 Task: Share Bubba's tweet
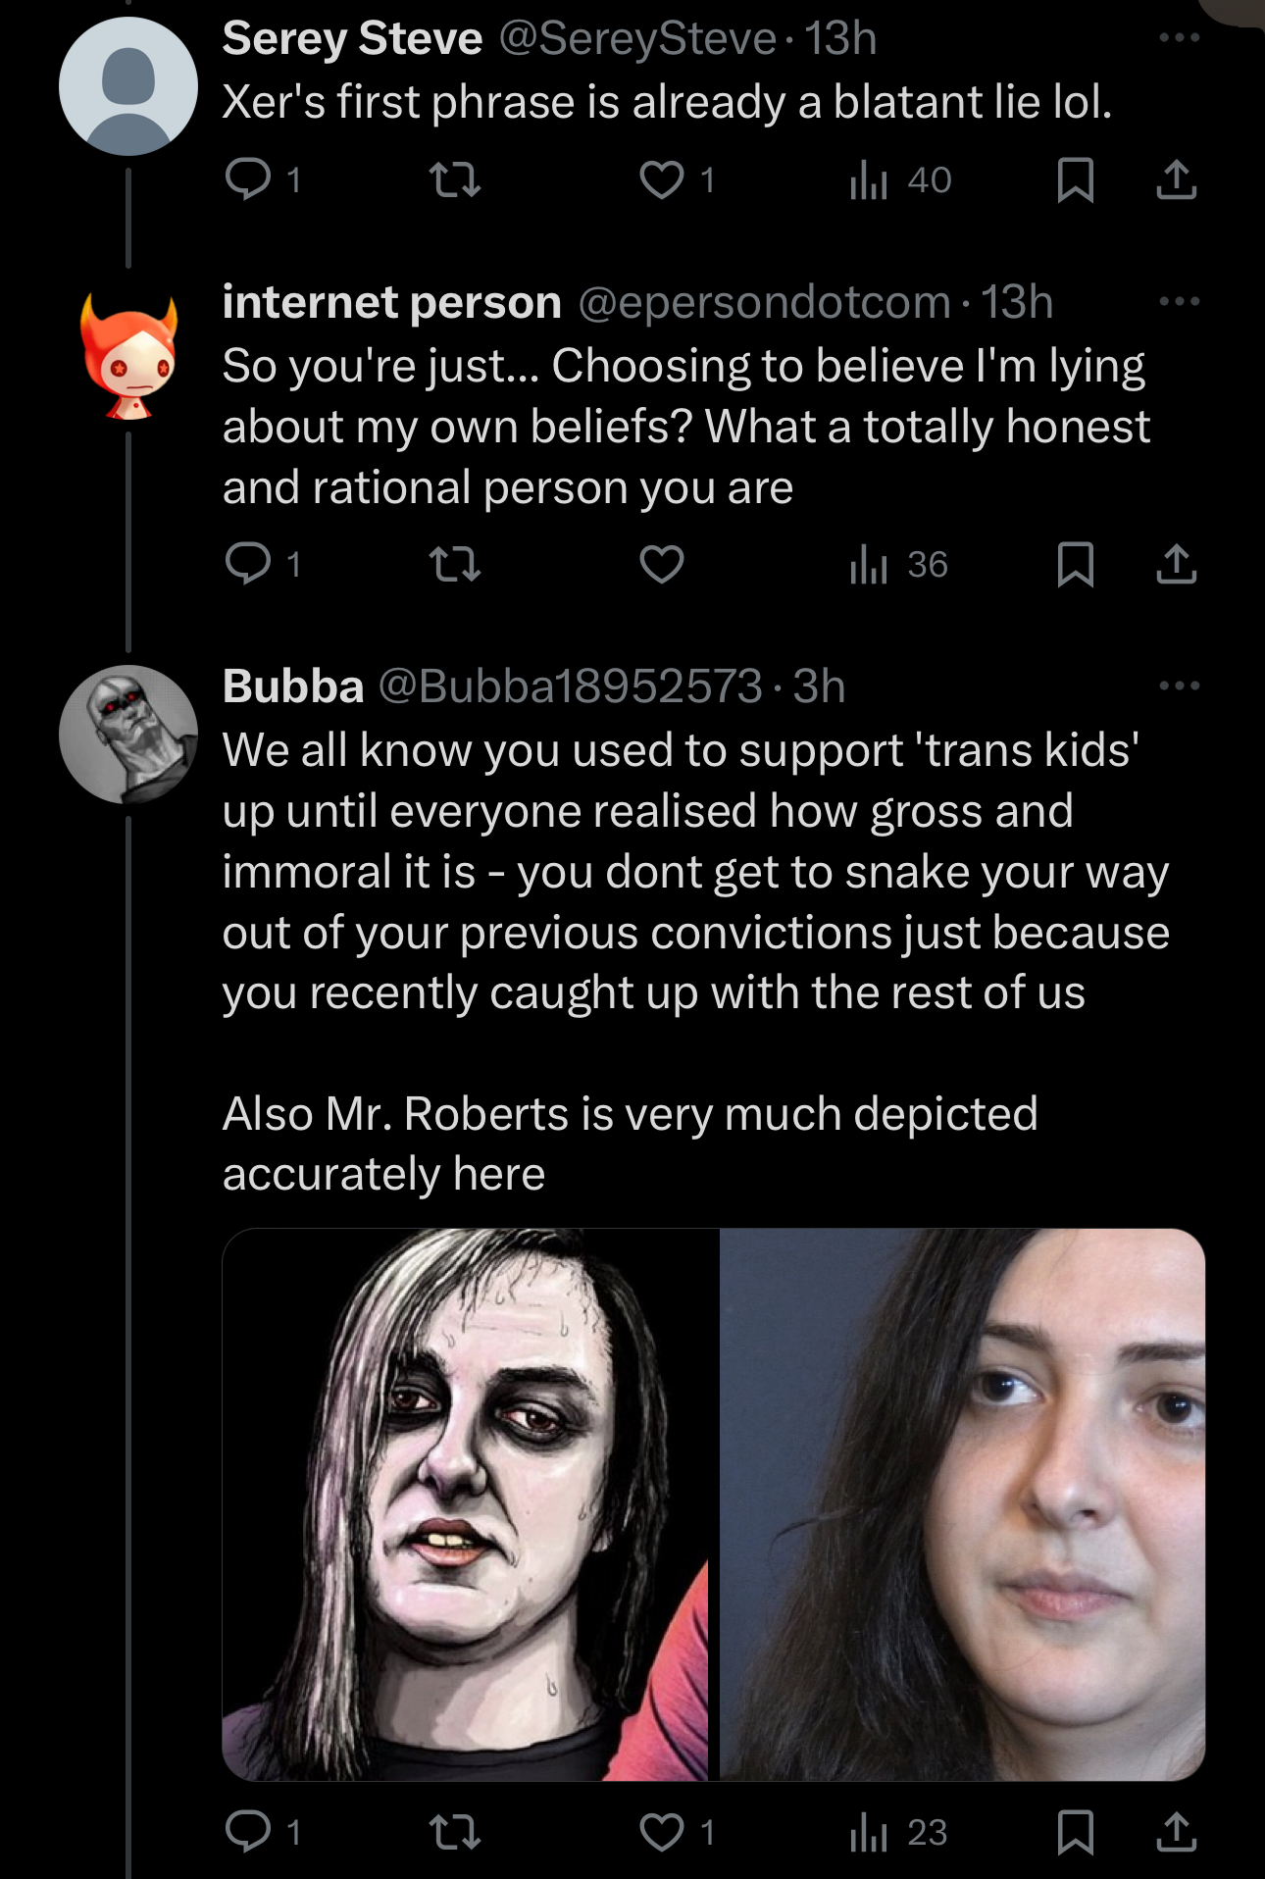click(1176, 1831)
